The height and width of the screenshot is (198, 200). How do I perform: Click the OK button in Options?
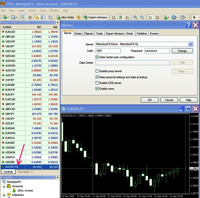(x=149, y=100)
